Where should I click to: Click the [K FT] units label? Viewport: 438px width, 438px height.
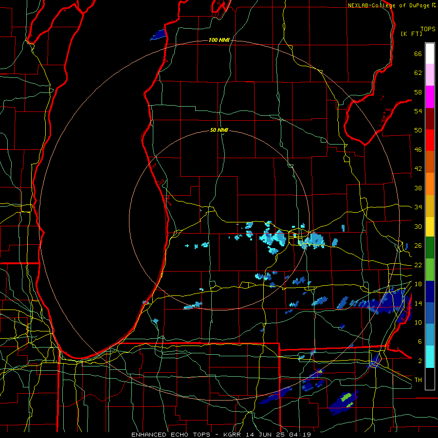pyautogui.click(x=411, y=34)
